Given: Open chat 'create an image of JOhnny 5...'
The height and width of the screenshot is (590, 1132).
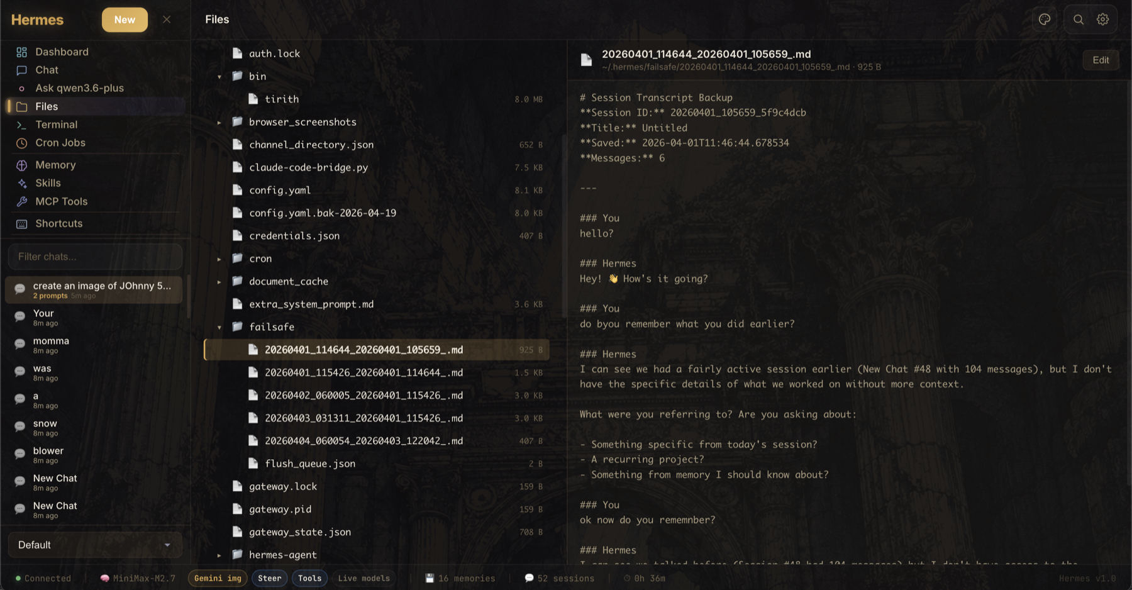Looking at the screenshot, I should click(x=94, y=289).
